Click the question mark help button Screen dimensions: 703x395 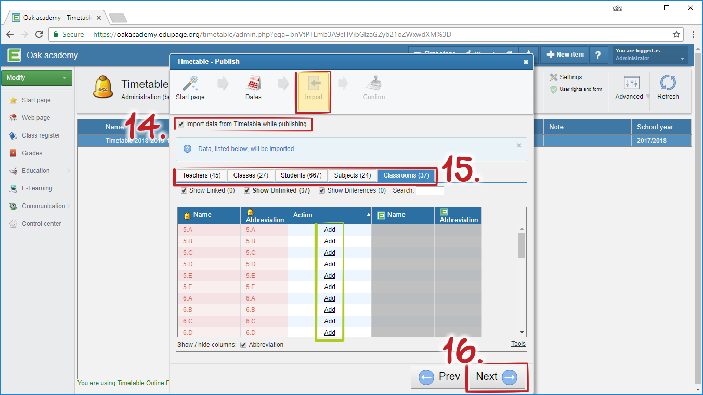point(598,55)
